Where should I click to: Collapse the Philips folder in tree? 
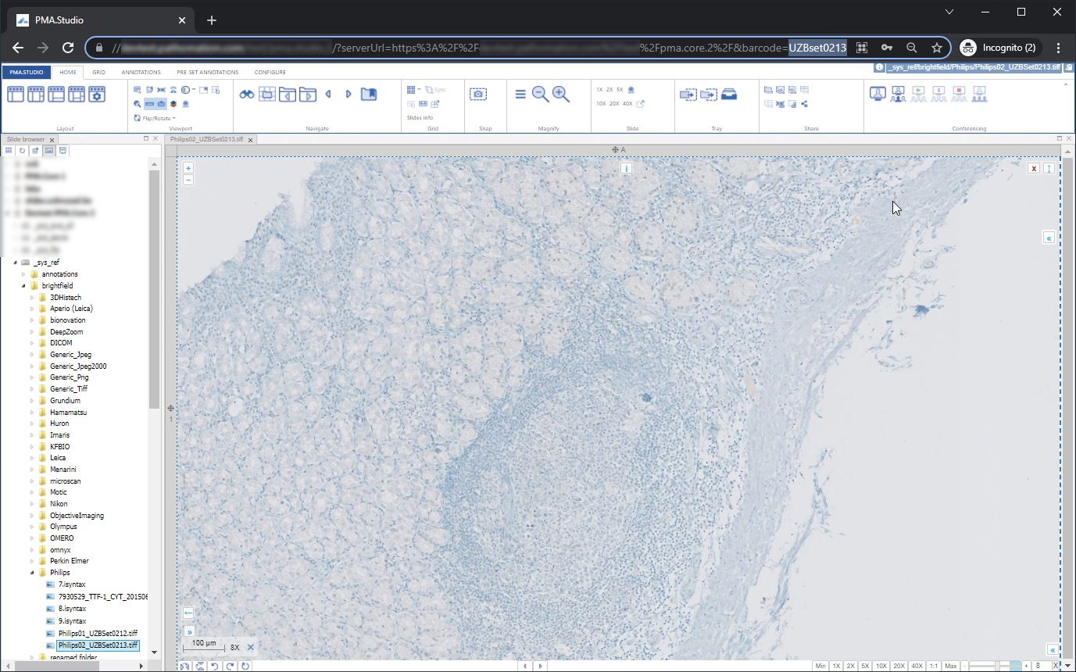pos(33,573)
